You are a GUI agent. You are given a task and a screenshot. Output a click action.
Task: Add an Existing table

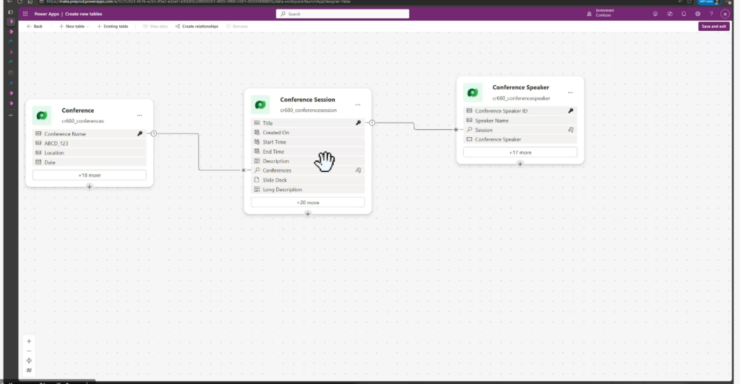pos(112,27)
